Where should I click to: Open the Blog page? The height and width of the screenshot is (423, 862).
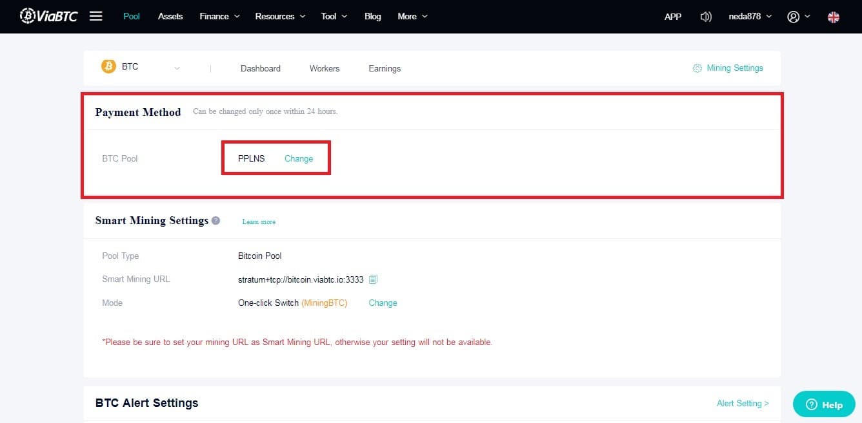373,16
